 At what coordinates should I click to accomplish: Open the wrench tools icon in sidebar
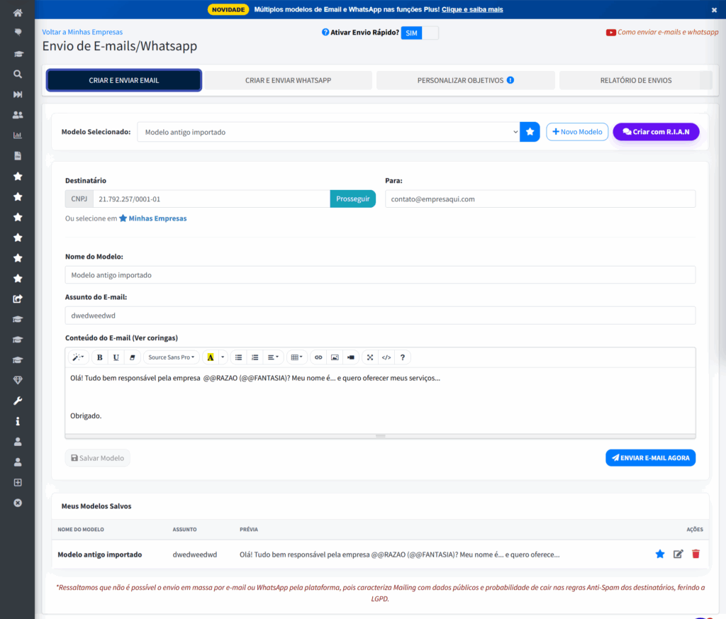point(18,401)
